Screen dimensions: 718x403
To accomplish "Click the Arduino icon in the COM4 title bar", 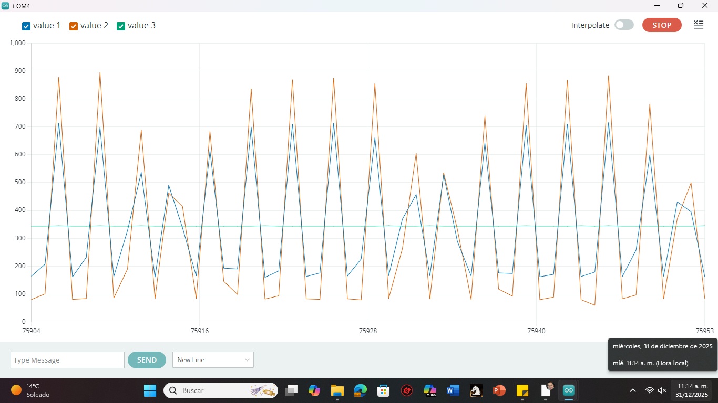I will pos(5,5).
